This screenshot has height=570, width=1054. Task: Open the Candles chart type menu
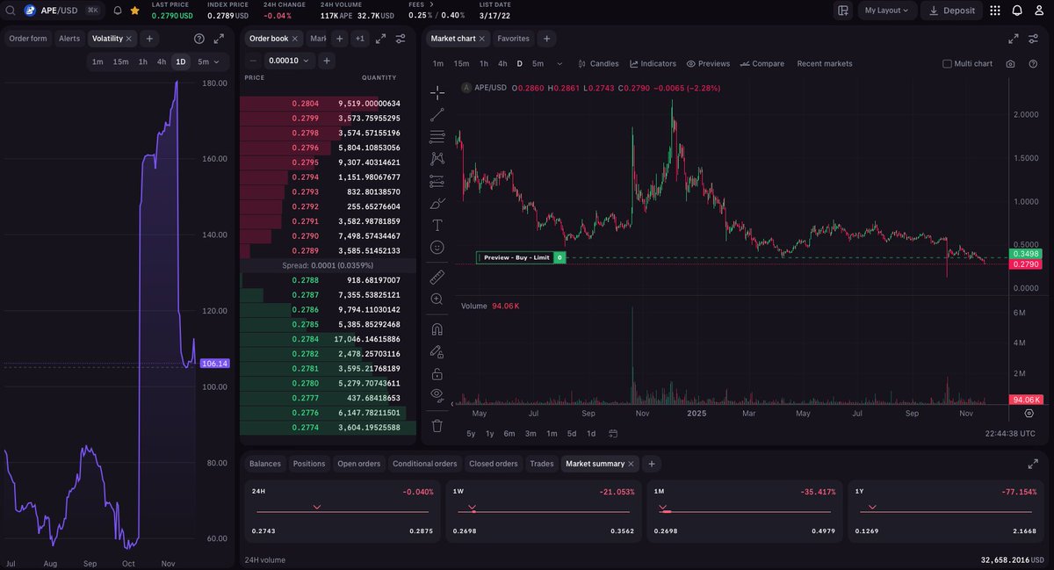pyautogui.click(x=598, y=63)
